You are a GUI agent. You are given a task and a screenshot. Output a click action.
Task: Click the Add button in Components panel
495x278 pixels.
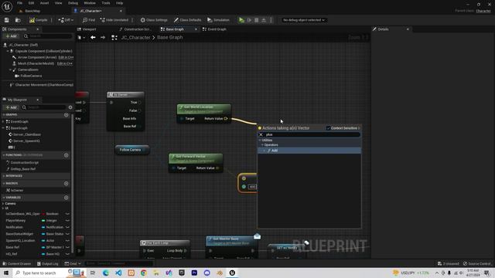pos(11,36)
